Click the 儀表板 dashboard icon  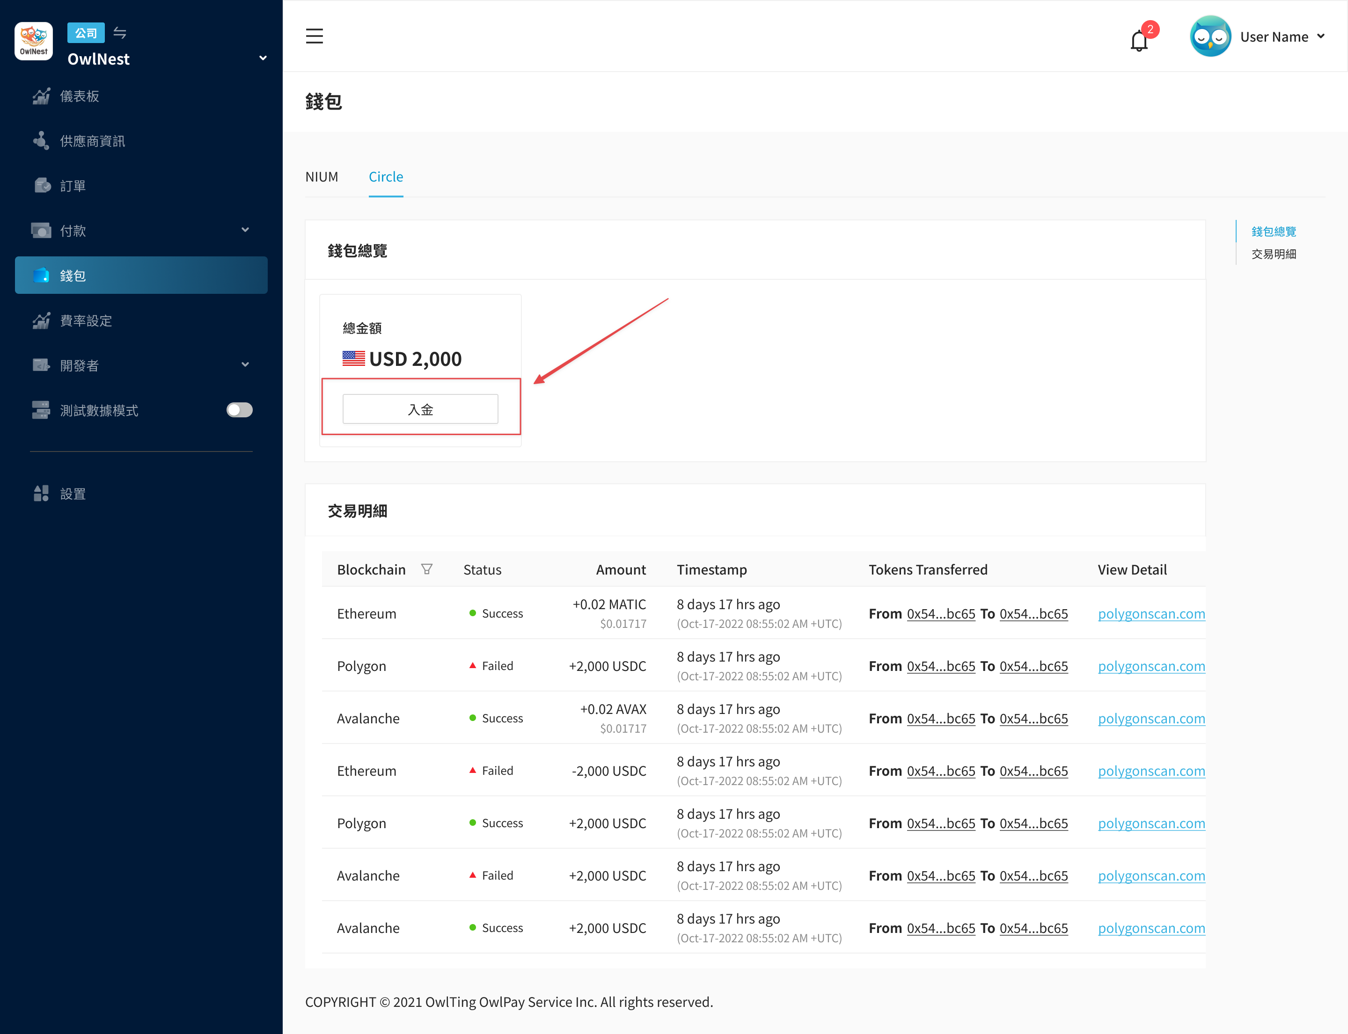(41, 96)
